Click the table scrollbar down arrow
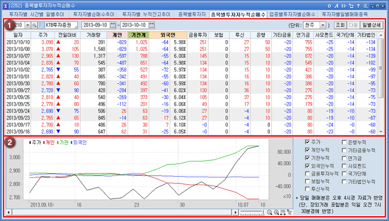The height and width of the screenshot is (221, 389). (381, 132)
